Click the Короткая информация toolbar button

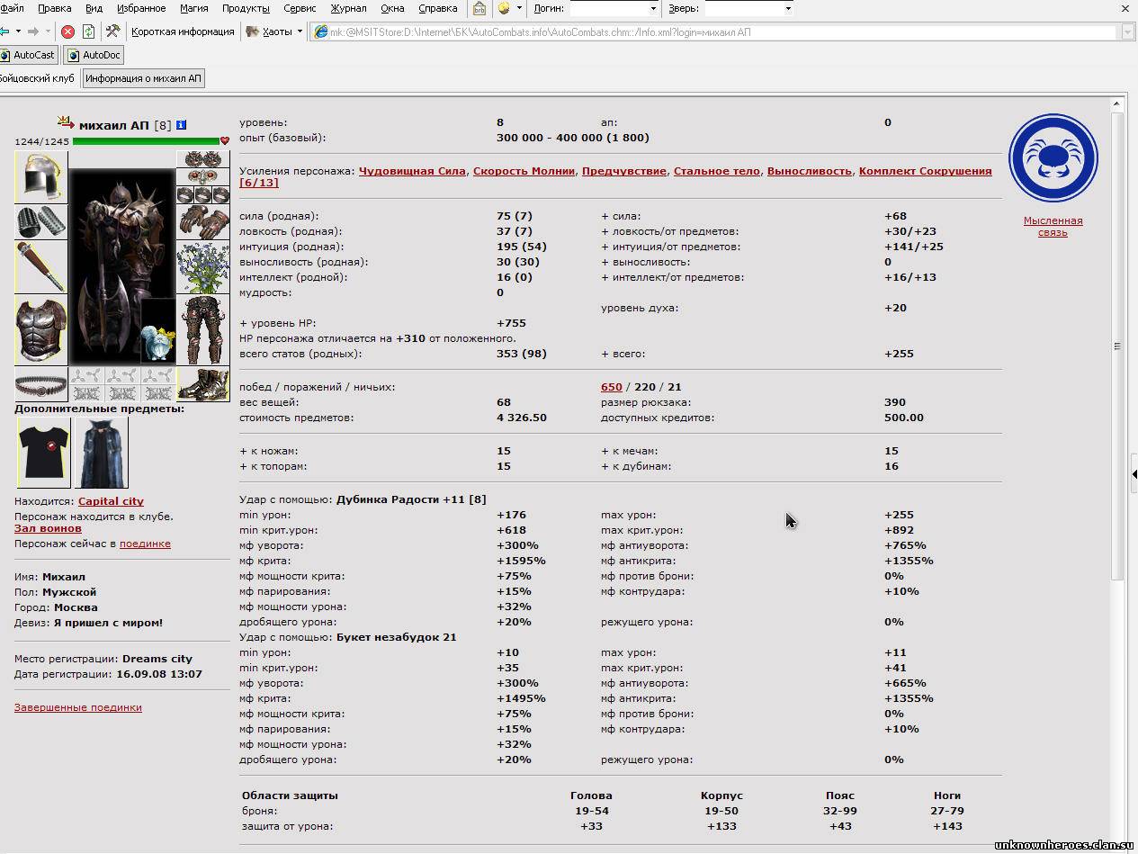click(183, 31)
